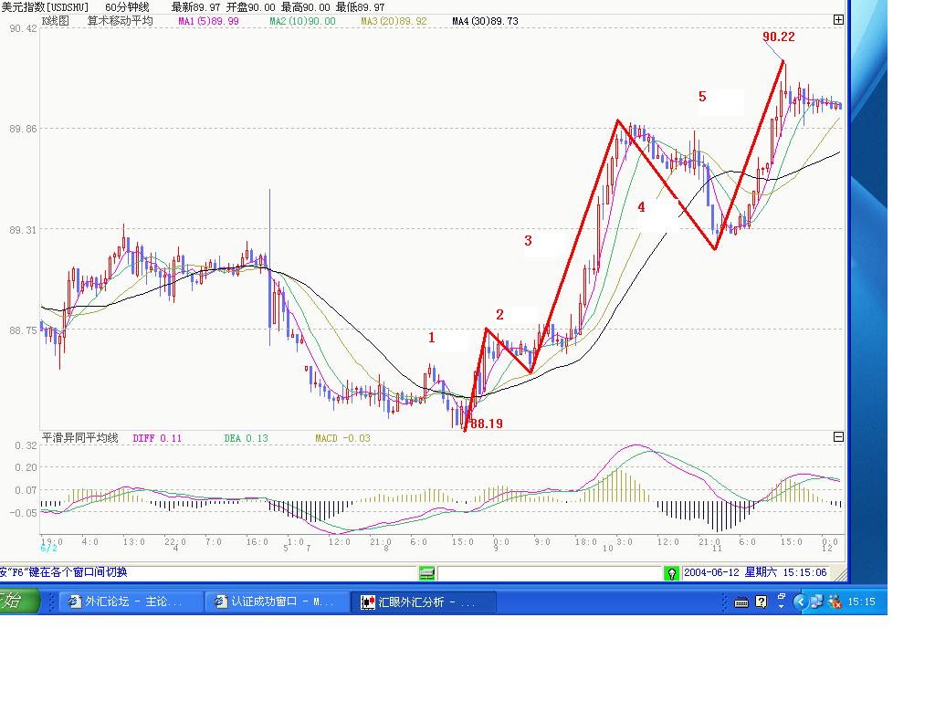Click the K线图 label above the chart
Viewport: 935px width, 701px height.
click(x=56, y=21)
